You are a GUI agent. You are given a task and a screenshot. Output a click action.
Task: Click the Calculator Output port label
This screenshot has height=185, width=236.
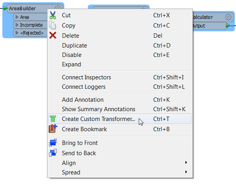pyautogui.click(x=199, y=26)
